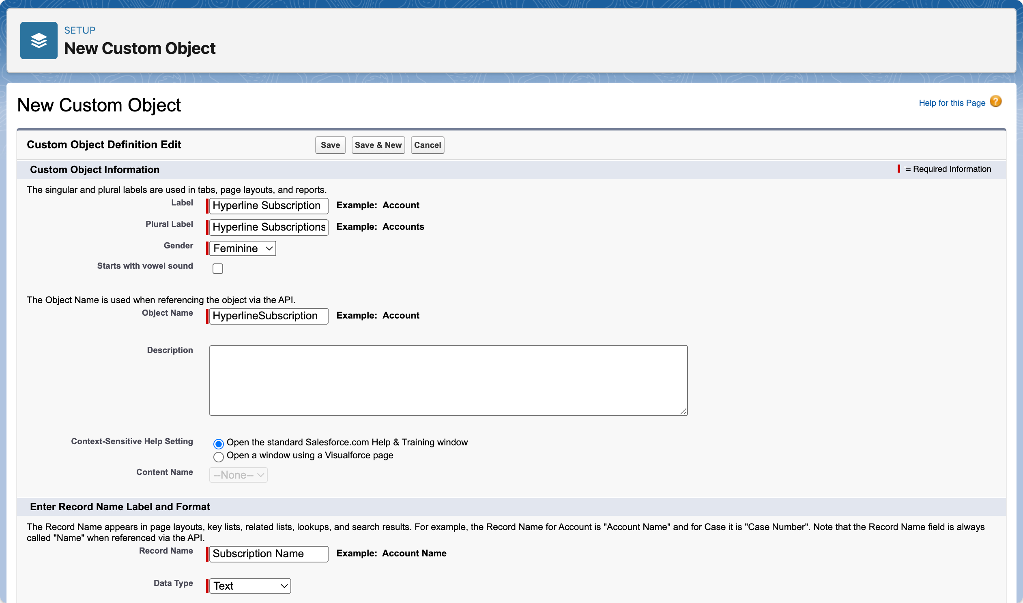Viewport: 1023px width, 603px height.
Task: Click the SETUP breadcrumb text
Action: click(x=80, y=30)
